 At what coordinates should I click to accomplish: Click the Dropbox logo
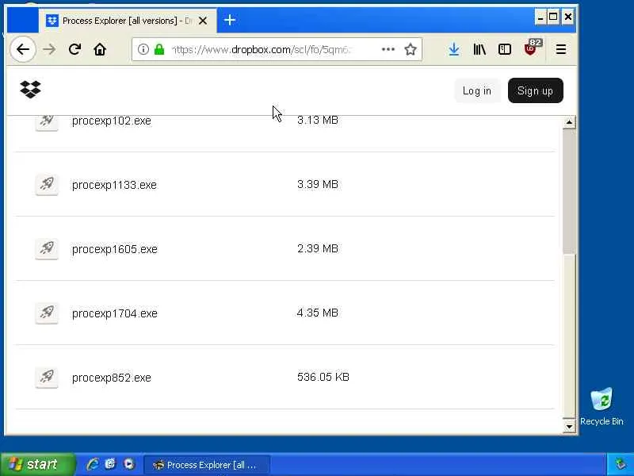coord(31,90)
